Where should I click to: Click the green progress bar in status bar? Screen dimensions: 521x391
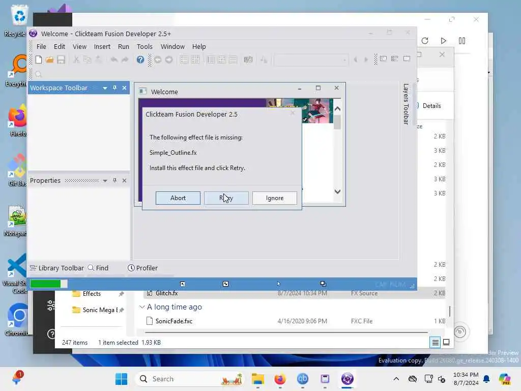[x=49, y=284]
